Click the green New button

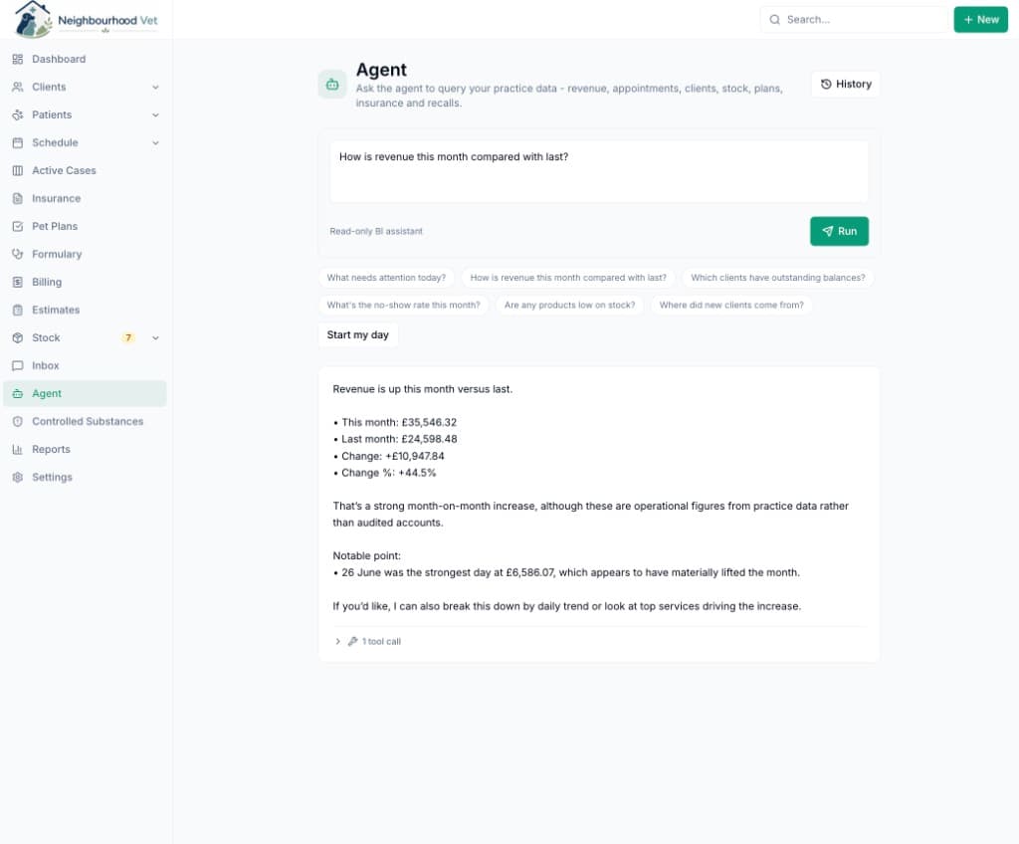[x=980, y=20]
